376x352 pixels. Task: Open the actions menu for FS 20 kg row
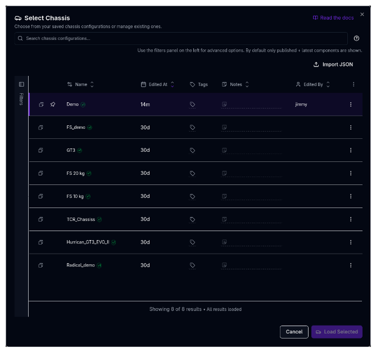(x=351, y=173)
